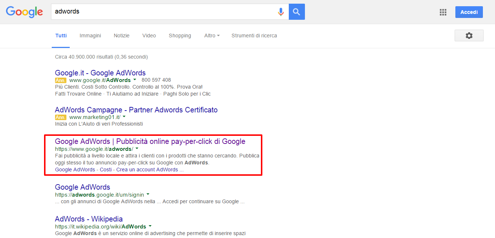Switch to the Video tab
495x238 pixels.
point(149,36)
